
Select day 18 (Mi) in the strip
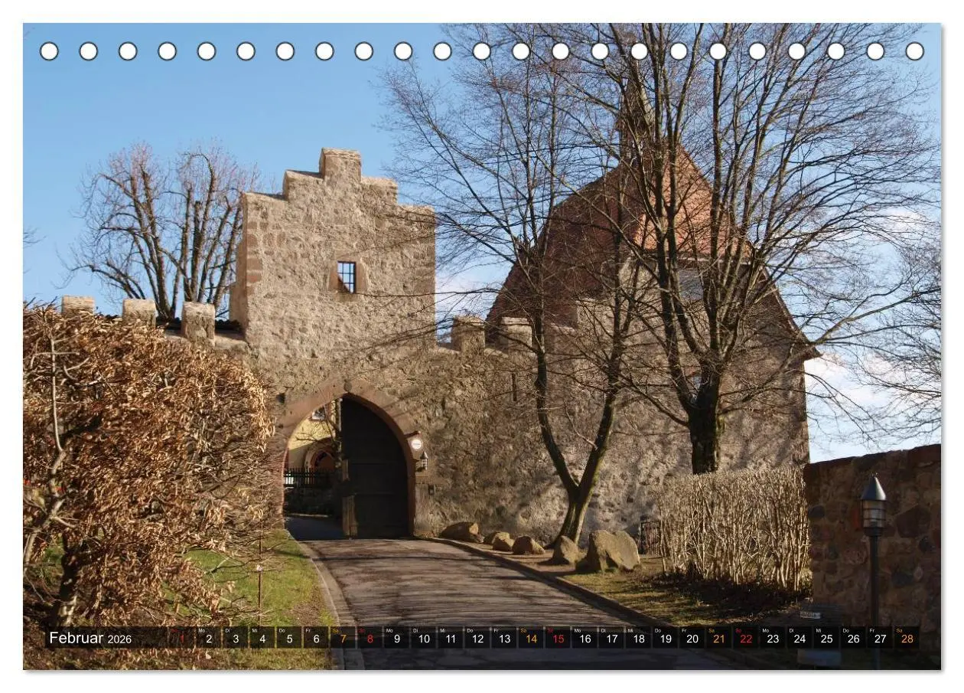coord(638,638)
